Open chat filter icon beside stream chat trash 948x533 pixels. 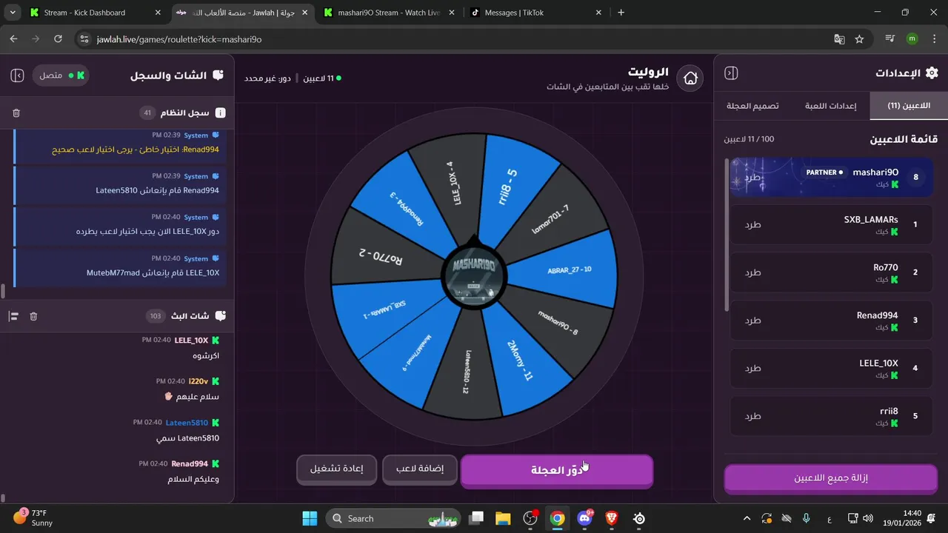click(x=13, y=316)
